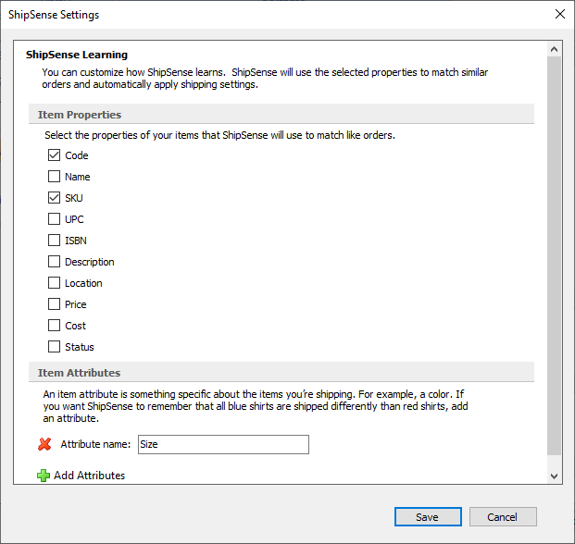Enable the Cost property checkbox
This screenshot has height=544, width=575.
point(54,326)
